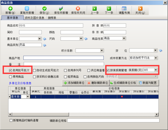Open the 保质期(天) dropdown arrow
The image size is (168, 130).
point(156,70)
